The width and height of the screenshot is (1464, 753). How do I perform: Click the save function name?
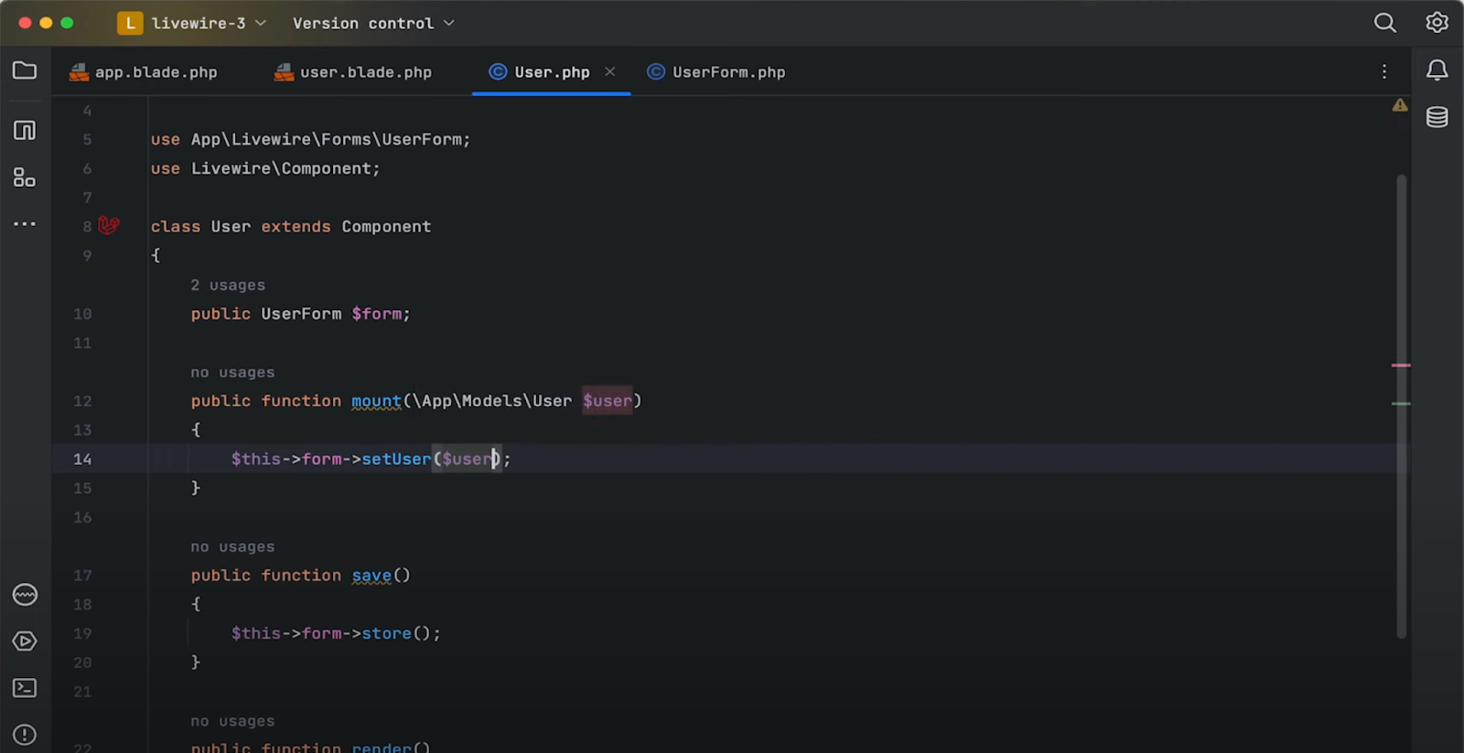click(371, 576)
